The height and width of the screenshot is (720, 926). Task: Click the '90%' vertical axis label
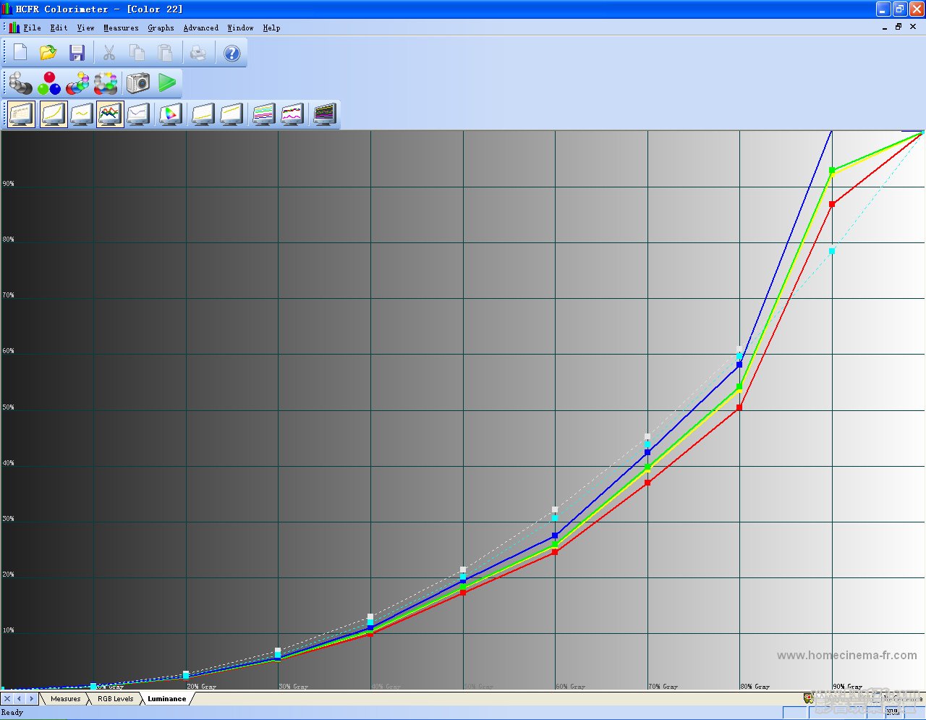[x=8, y=184]
